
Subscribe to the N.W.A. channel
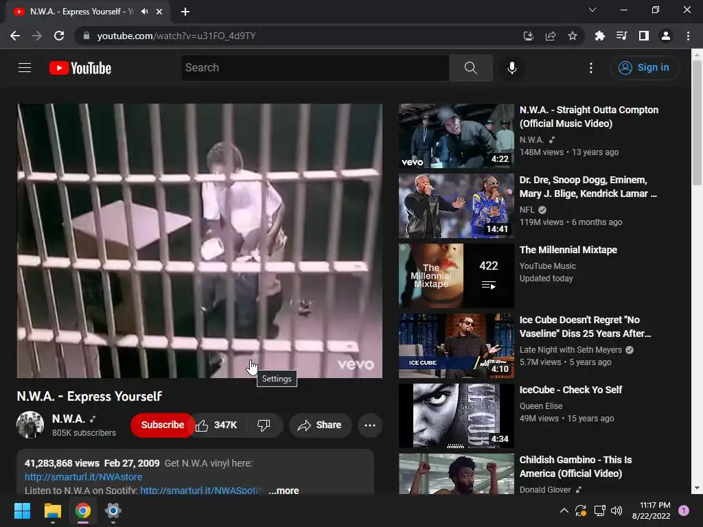(163, 425)
